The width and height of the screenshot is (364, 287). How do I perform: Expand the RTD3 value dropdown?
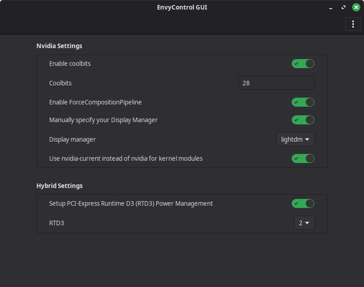[304, 223]
